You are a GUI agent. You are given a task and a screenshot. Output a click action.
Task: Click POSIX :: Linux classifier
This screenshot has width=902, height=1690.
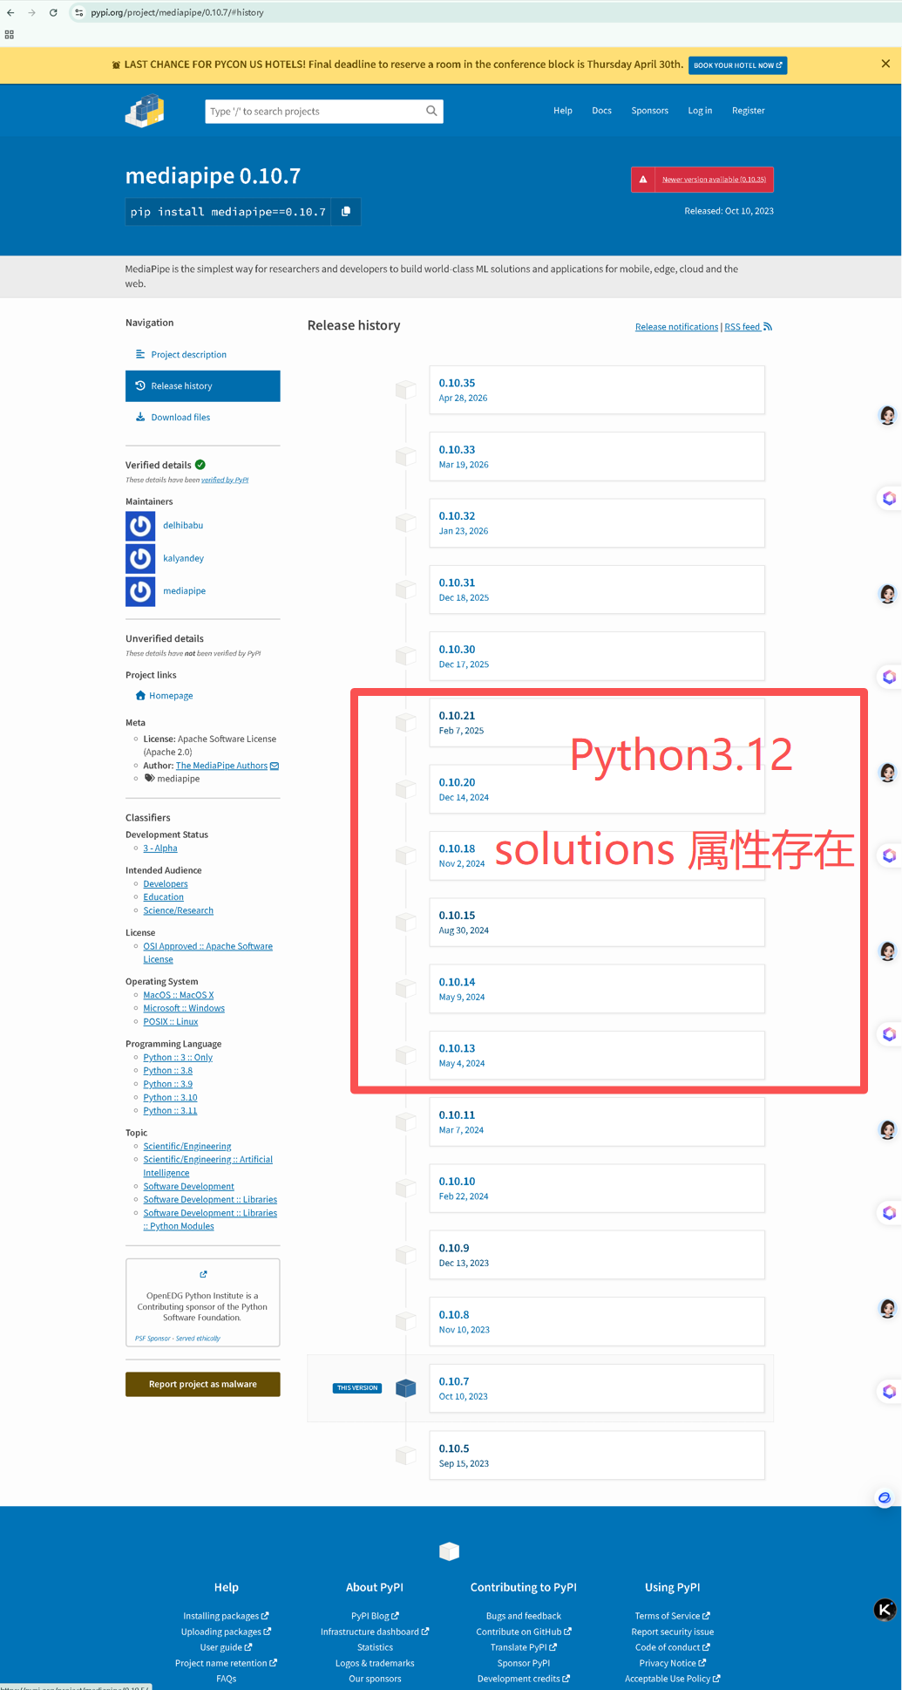coord(171,1022)
